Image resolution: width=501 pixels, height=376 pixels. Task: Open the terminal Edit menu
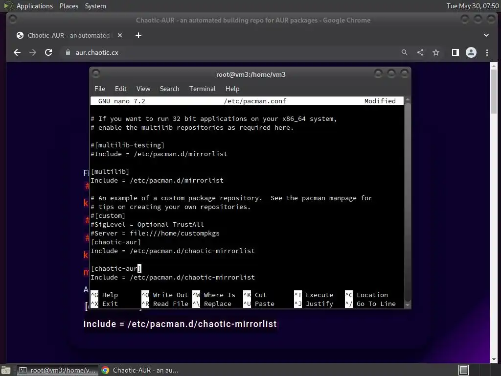[120, 89]
